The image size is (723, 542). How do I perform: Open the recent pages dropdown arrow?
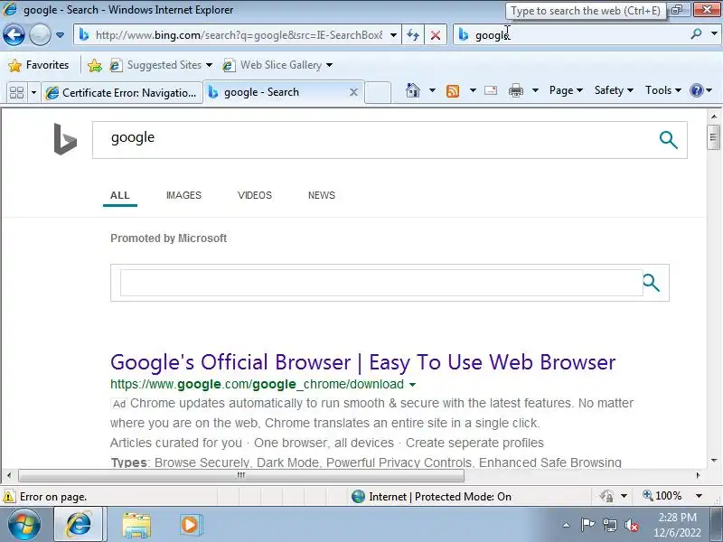point(60,35)
